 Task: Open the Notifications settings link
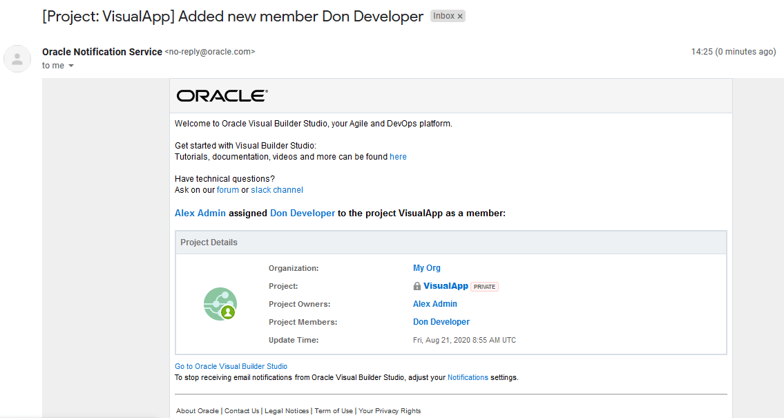[x=468, y=377]
